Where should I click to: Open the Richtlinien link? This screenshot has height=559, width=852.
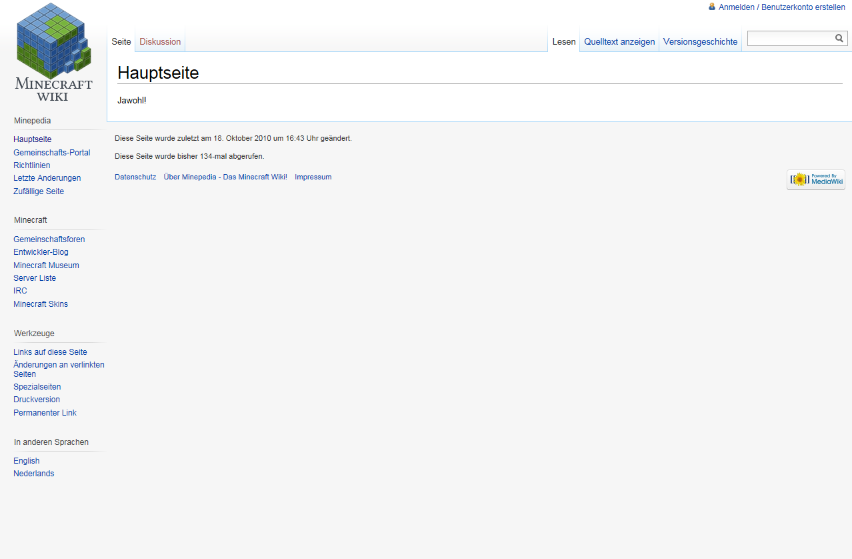click(32, 165)
